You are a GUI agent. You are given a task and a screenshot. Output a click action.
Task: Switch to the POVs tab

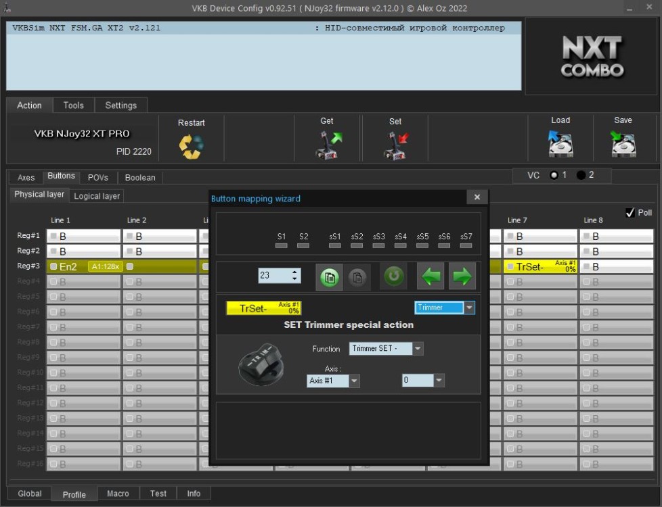click(97, 178)
